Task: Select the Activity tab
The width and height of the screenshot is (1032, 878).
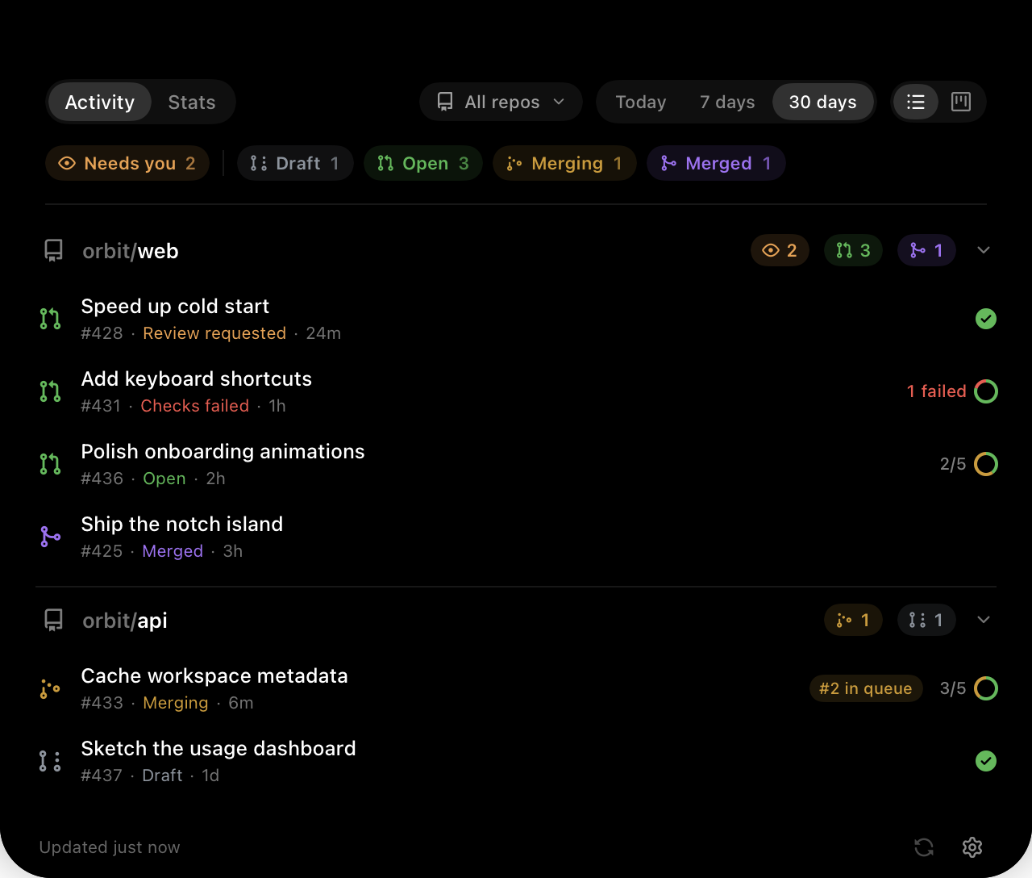Action: point(100,102)
